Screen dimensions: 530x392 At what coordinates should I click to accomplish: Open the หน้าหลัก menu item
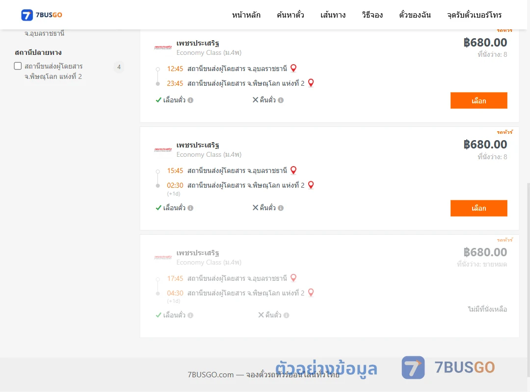pyautogui.click(x=246, y=15)
